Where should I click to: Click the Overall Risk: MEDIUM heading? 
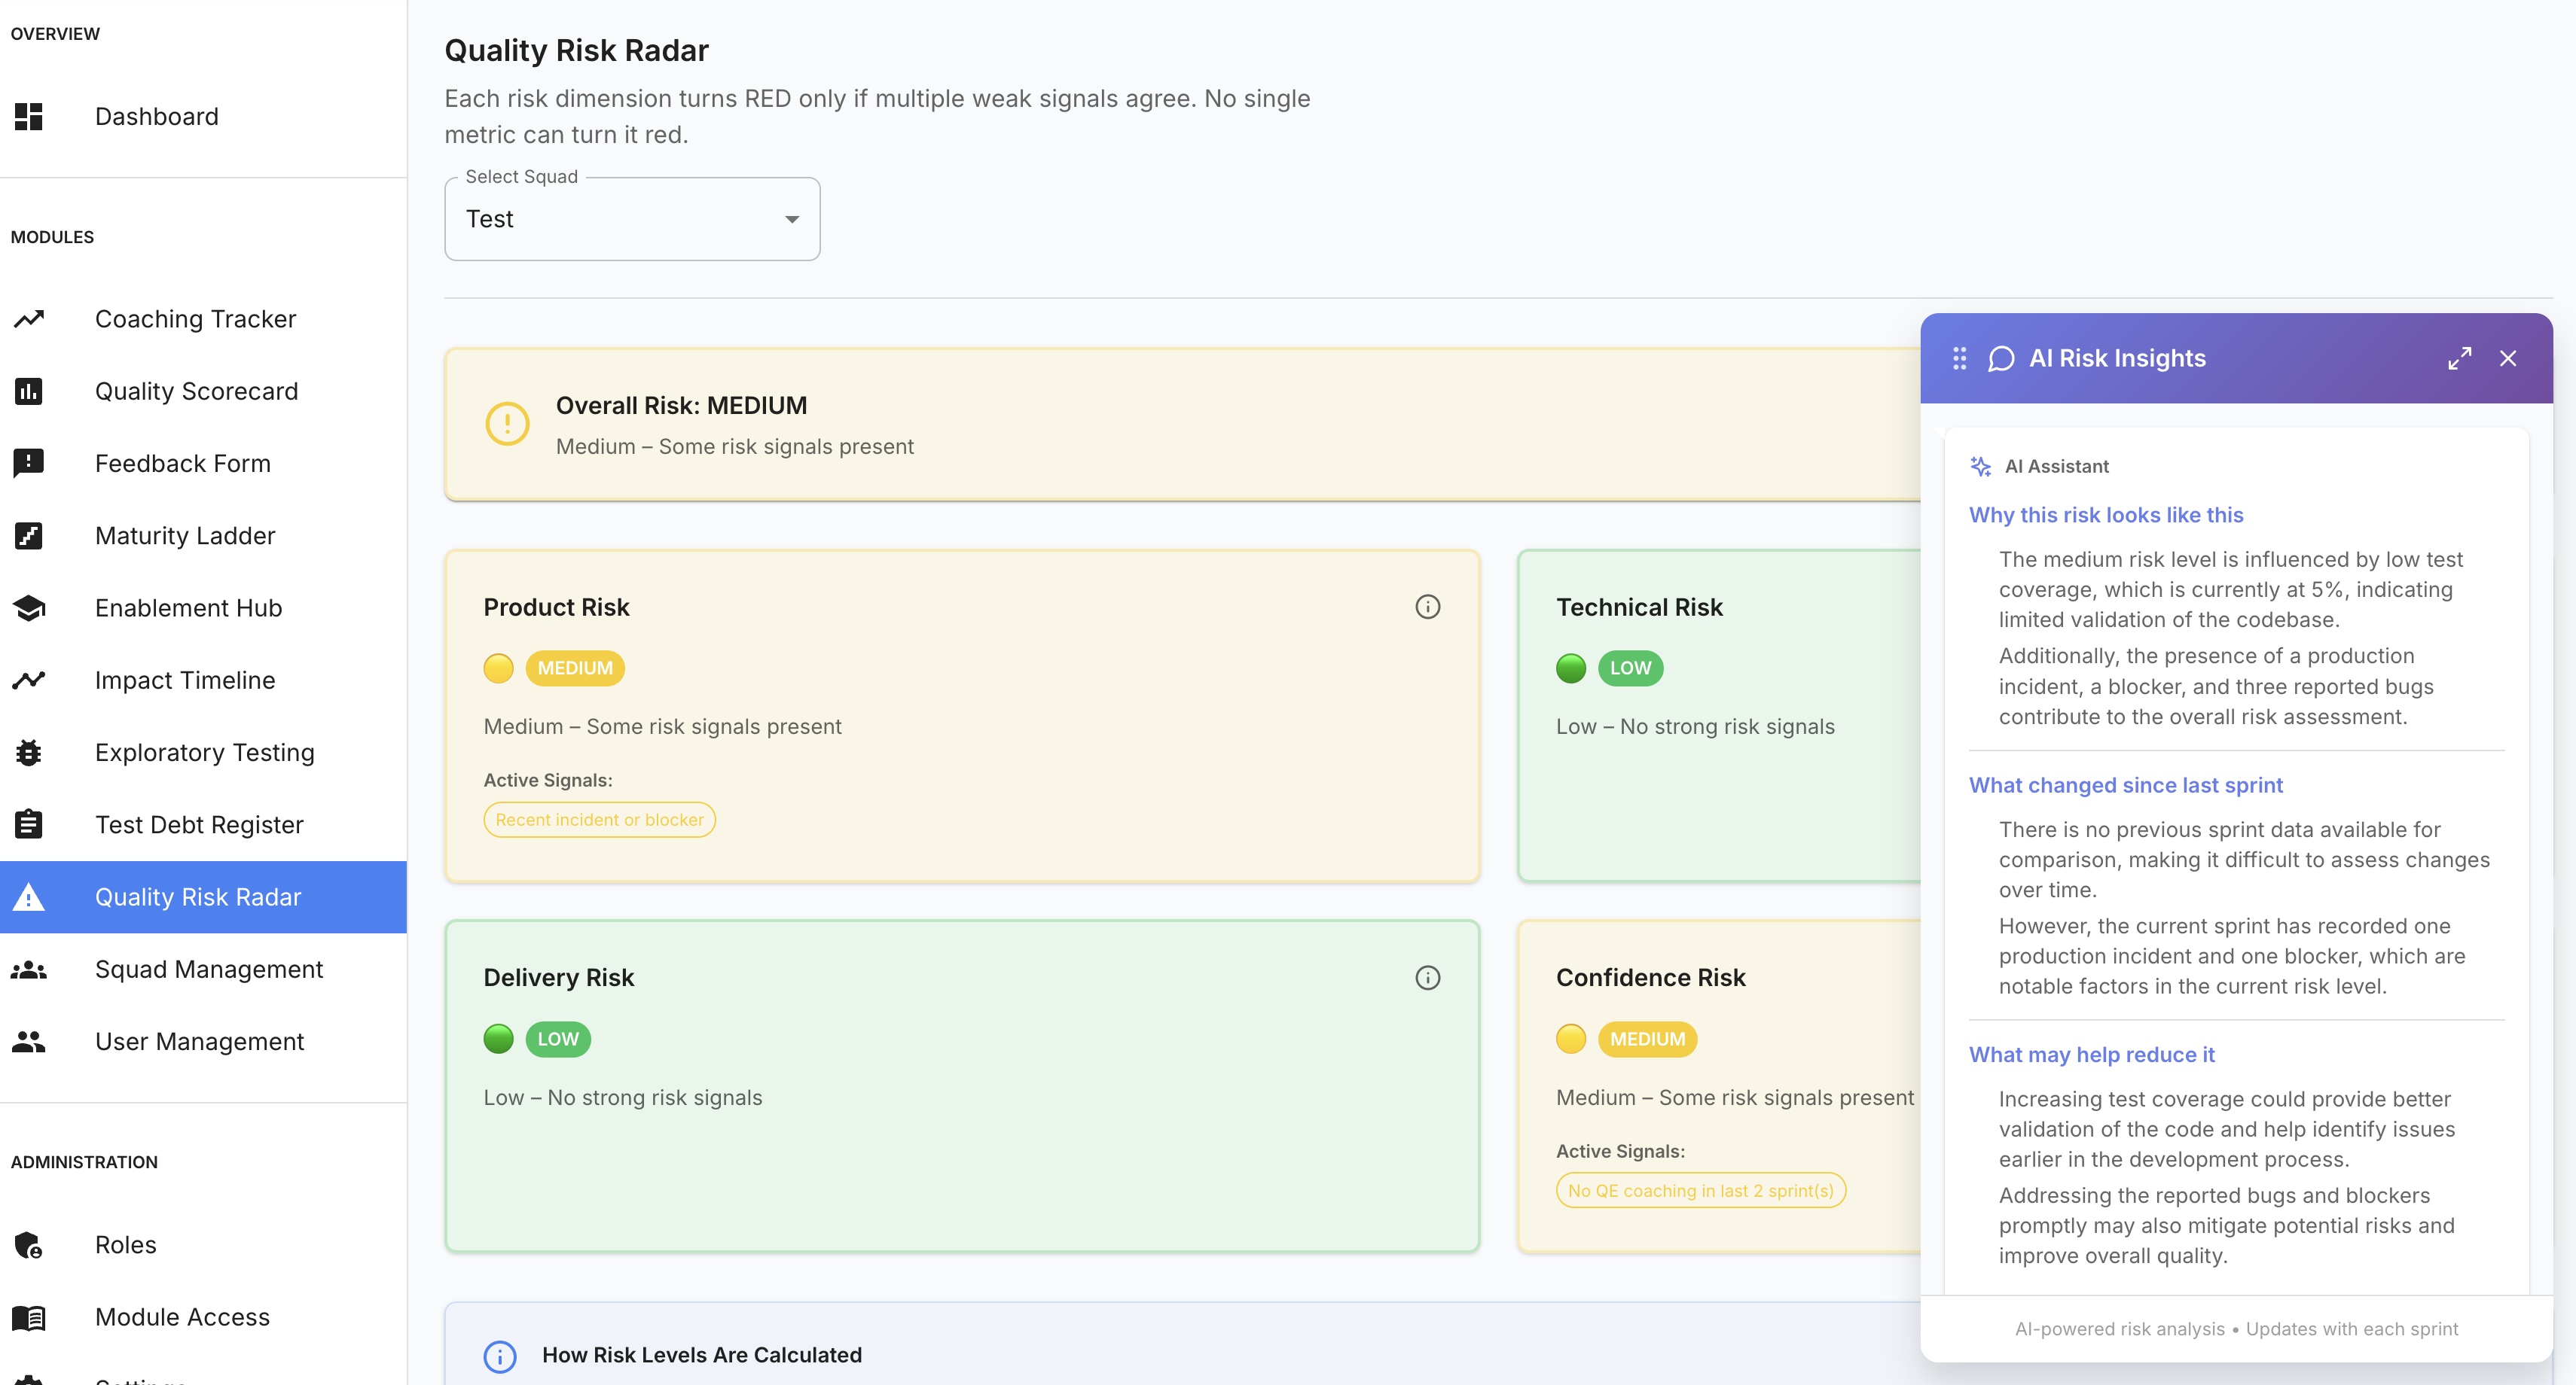point(681,406)
